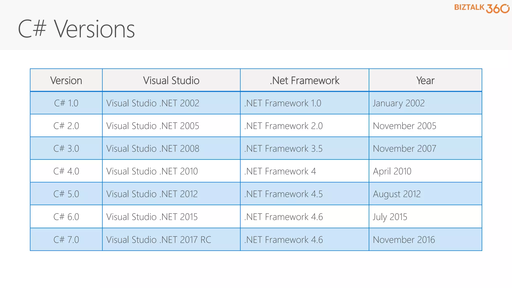Image resolution: width=512 pixels, height=288 pixels.
Task: Click the 'Visual Studio' column header
Action: pos(171,80)
